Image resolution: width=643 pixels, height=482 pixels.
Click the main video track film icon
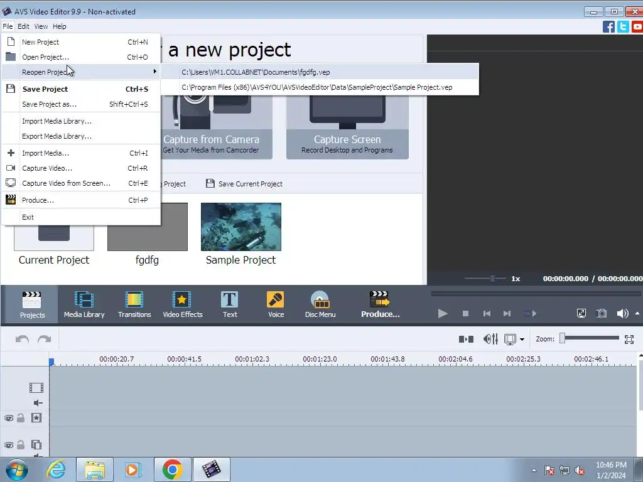tap(36, 388)
